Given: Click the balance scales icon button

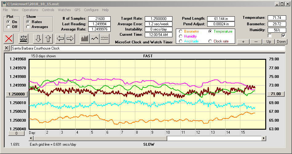Looking at the screenshot, I should tap(23, 38).
